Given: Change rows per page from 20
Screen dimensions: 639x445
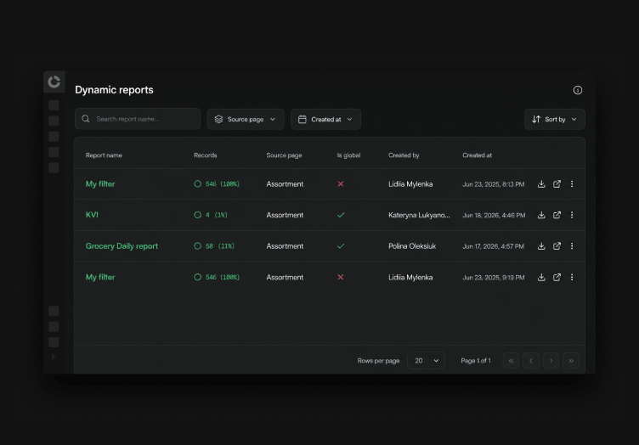Looking at the screenshot, I should click(426, 361).
